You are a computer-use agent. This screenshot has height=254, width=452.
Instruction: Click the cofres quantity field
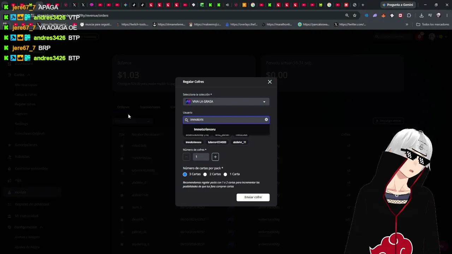[201, 157]
